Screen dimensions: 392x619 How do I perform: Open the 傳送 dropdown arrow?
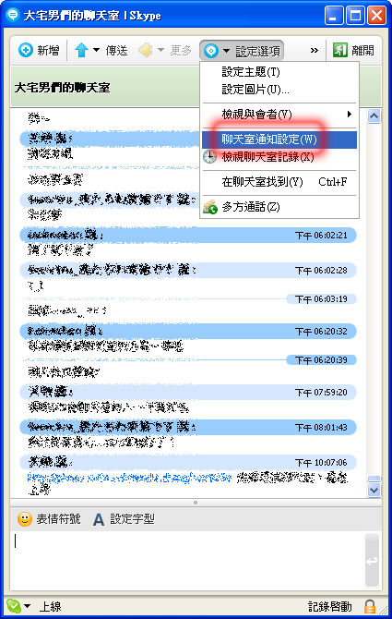coord(96,50)
